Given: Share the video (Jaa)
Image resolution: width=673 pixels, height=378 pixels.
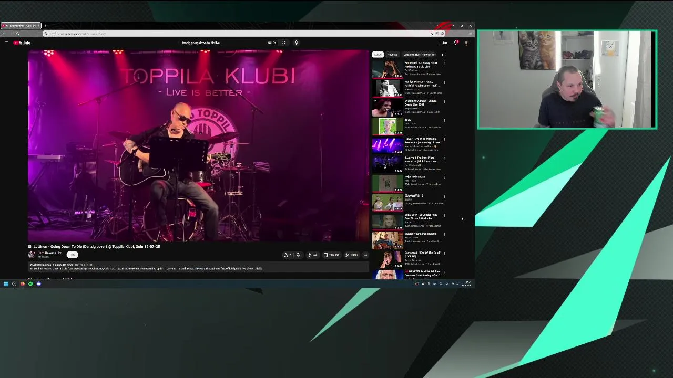Looking at the screenshot, I should click(312, 255).
